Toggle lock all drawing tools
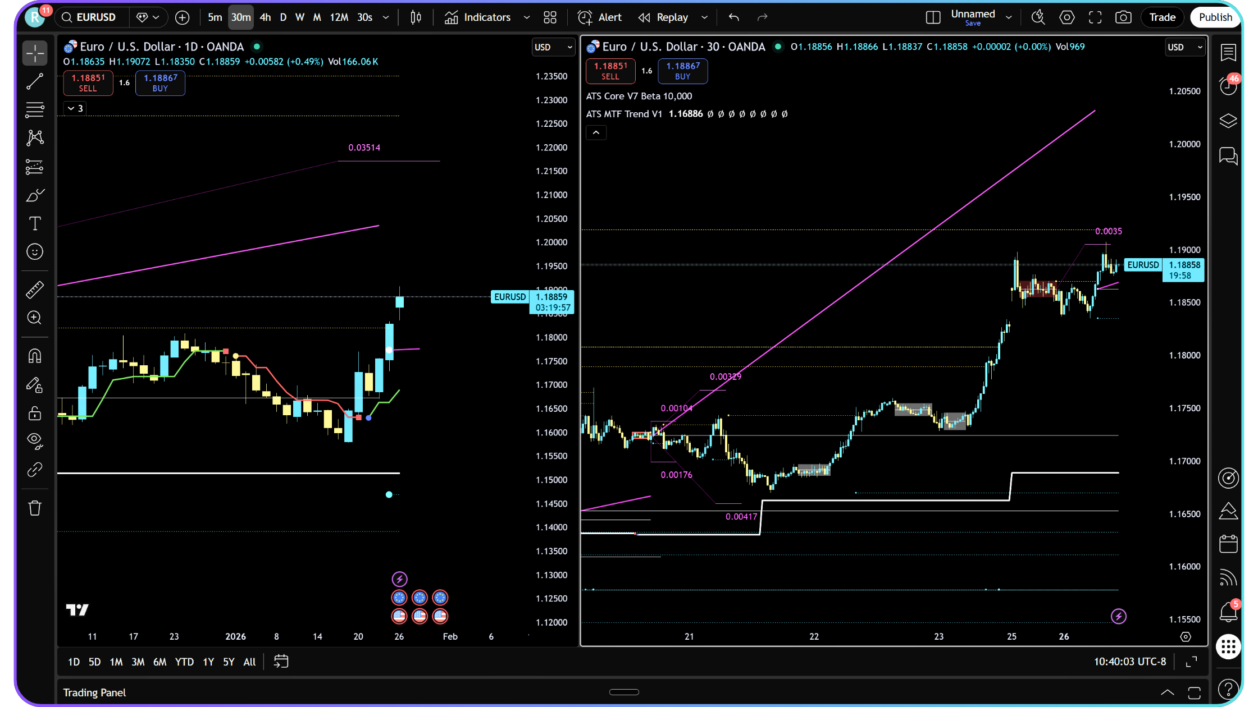Screen dimensions: 1258x707 [35, 414]
